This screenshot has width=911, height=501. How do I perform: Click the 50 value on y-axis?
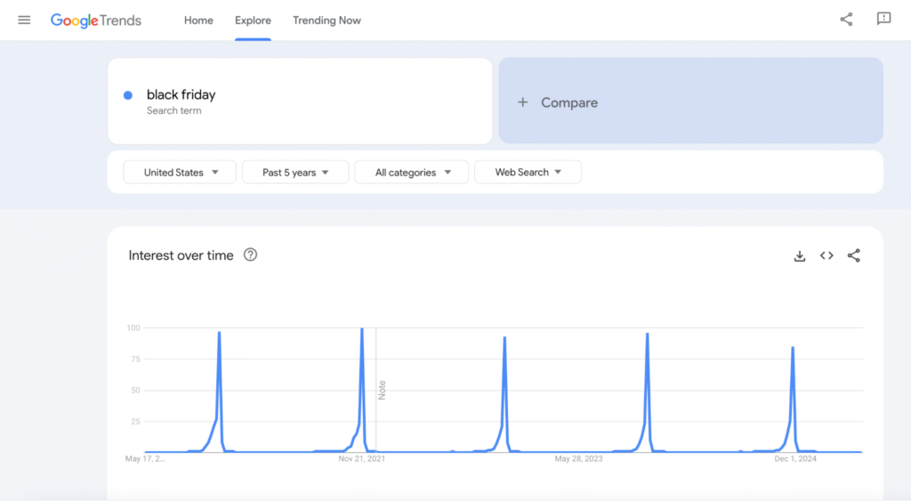pyautogui.click(x=135, y=390)
